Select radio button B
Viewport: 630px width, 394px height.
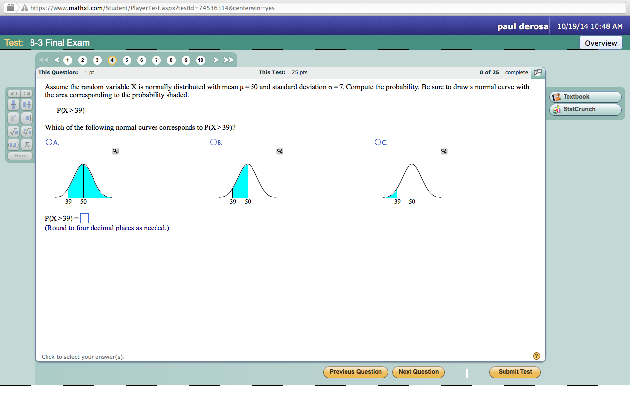(x=212, y=142)
